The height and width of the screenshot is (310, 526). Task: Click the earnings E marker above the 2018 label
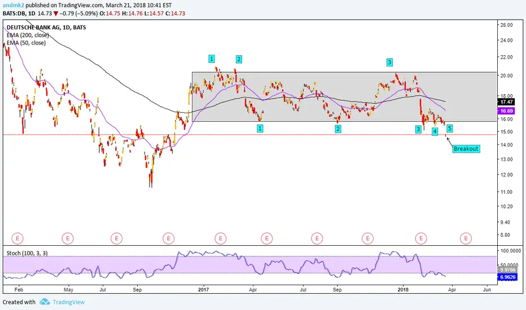click(420, 238)
